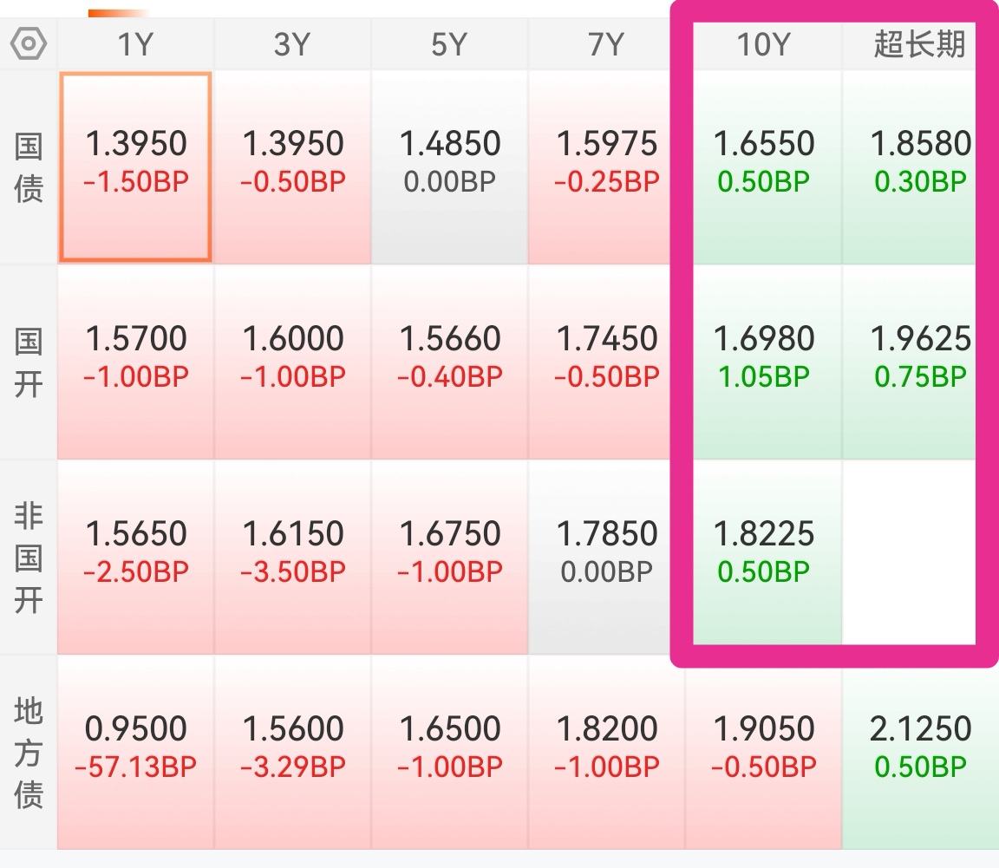Select the 国开 row label
The height and width of the screenshot is (868, 999).
pos(29,362)
